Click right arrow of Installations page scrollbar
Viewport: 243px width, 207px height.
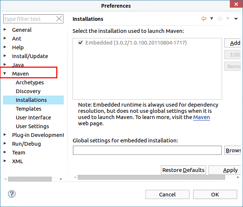(x=238, y=177)
